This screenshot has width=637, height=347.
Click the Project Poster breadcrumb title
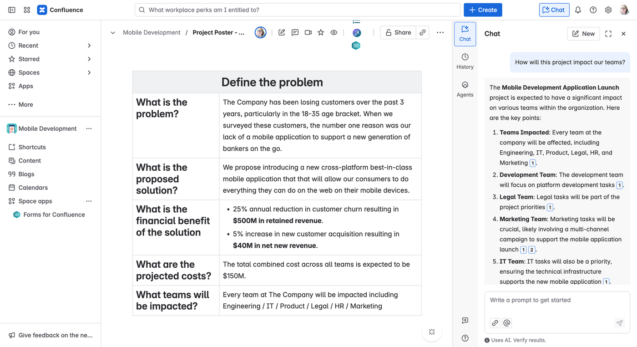tap(218, 33)
